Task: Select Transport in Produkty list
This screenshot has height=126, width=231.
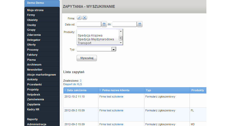Action: point(85,43)
